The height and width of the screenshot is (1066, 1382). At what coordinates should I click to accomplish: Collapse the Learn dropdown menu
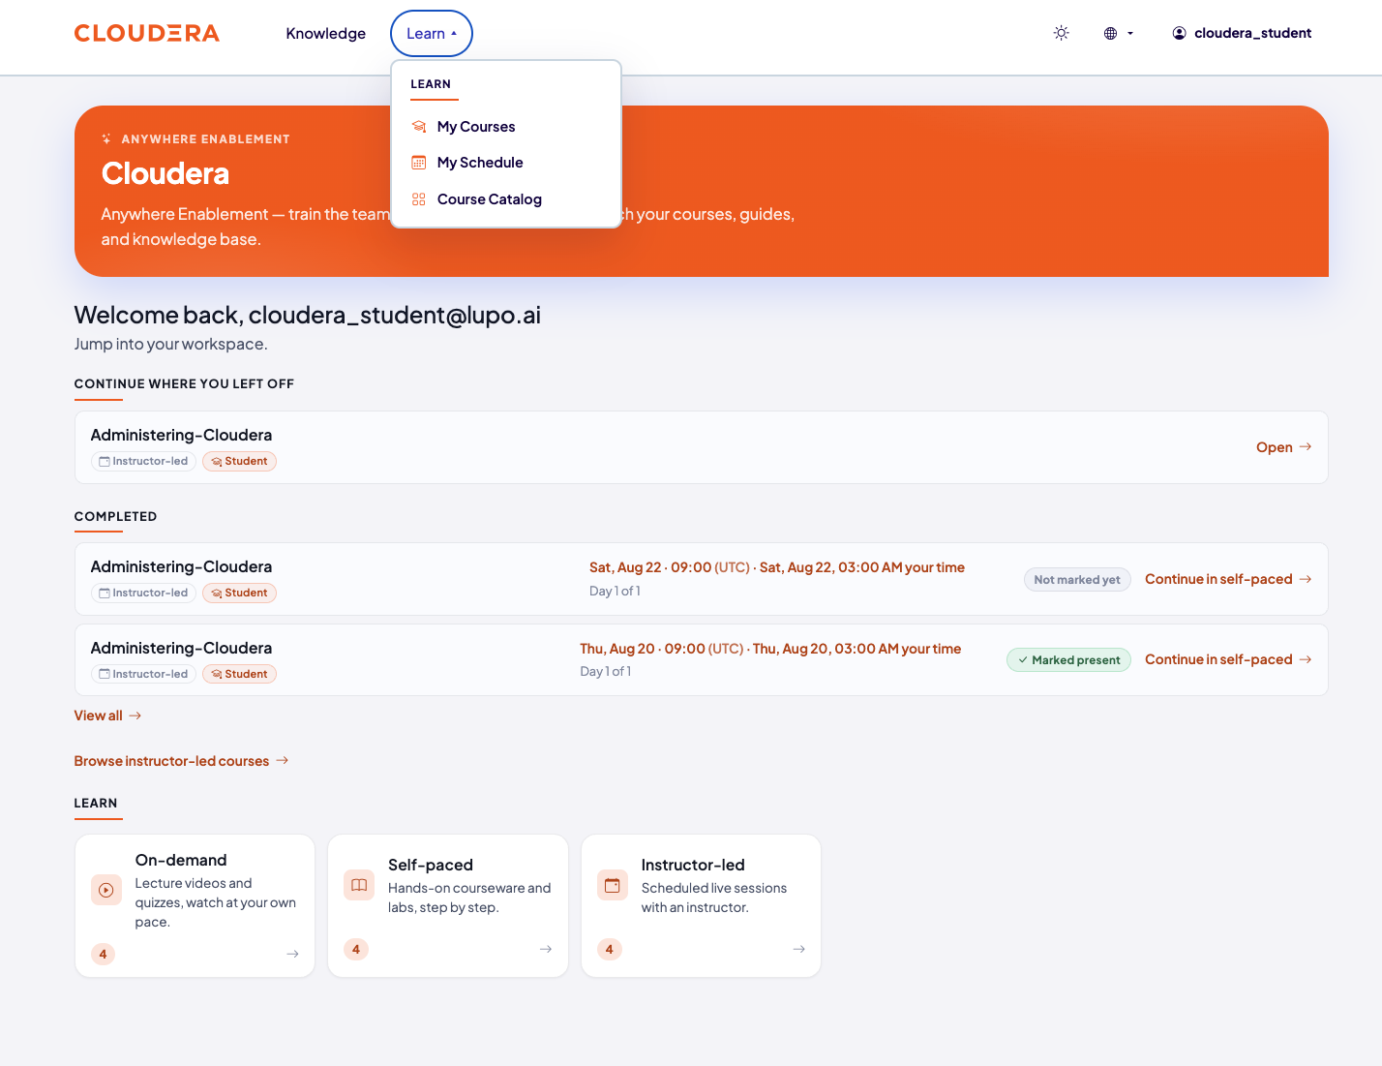point(432,33)
